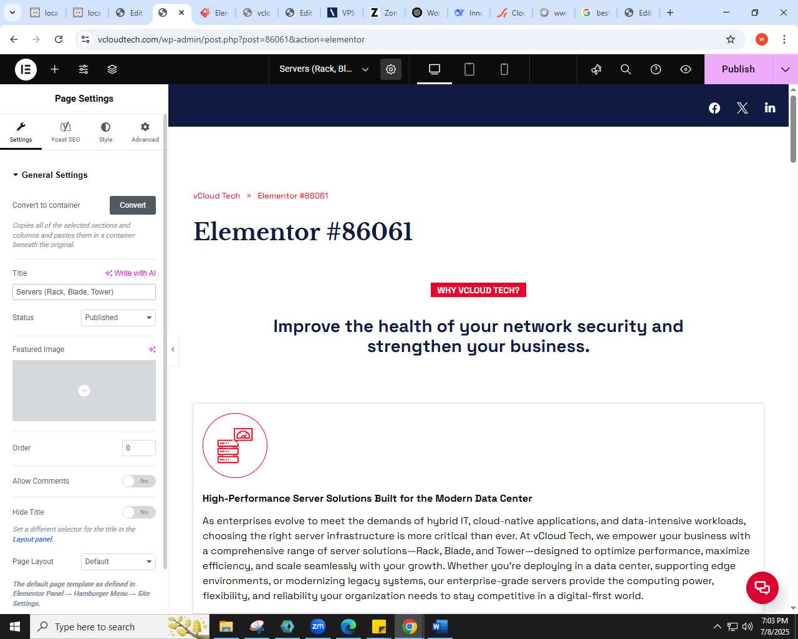798x639 pixels.
Task: Click the vCloud Tech breadcrumb link
Action: tap(216, 196)
